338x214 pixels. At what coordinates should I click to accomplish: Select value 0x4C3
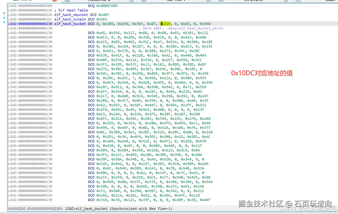pyautogui.click(x=102, y=37)
